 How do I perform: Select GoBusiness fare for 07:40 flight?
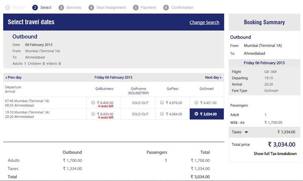coord(93,103)
